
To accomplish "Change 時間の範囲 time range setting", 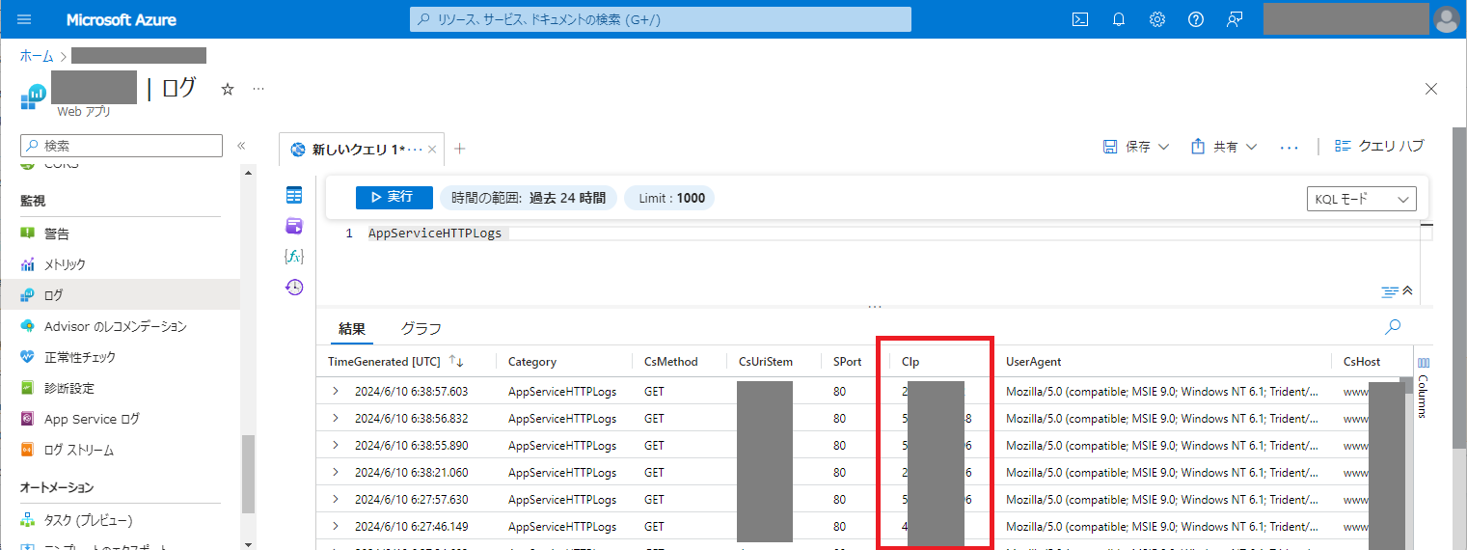I will click(529, 198).
